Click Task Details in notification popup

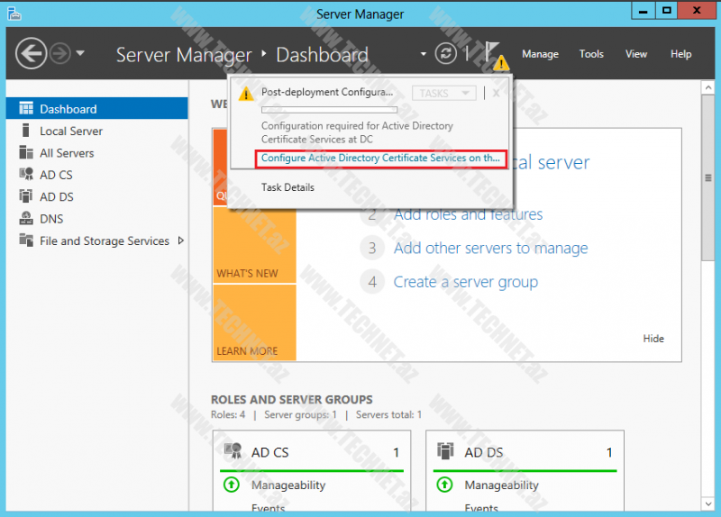[287, 187]
